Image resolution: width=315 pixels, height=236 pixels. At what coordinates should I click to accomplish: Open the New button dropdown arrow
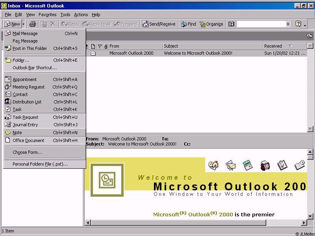[23, 24]
